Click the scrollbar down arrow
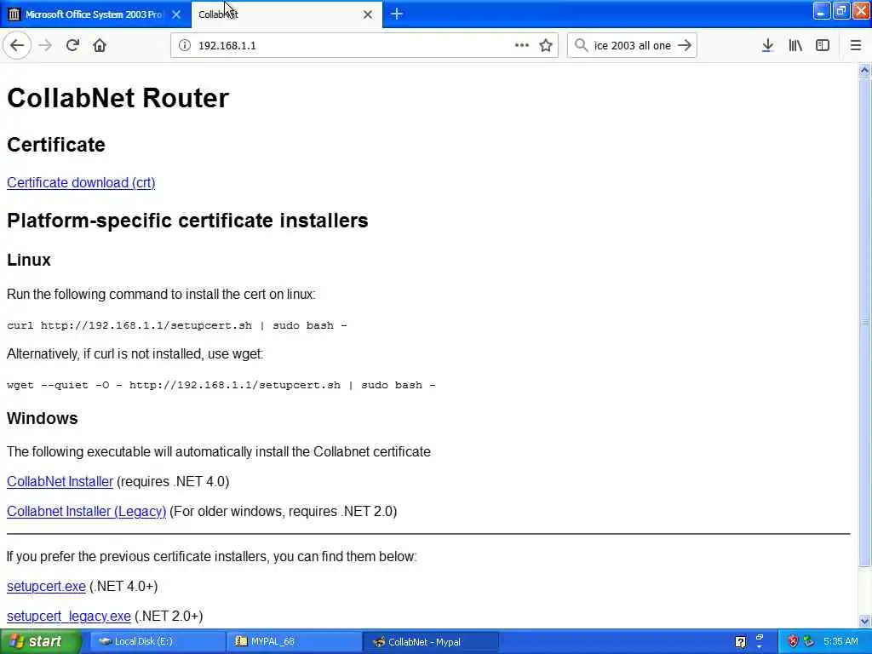The height and width of the screenshot is (654, 872). coord(864,621)
